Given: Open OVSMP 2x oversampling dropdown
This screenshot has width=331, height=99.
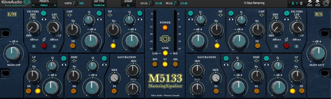Looking at the screenshot, I should [128, 5].
